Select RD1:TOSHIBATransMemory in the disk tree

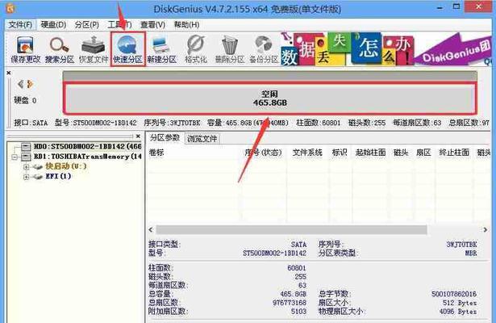click(x=88, y=157)
